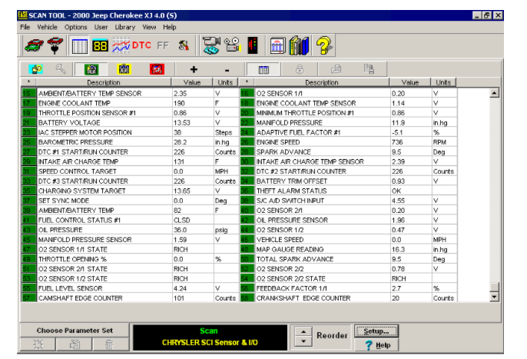The height and width of the screenshot is (359, 527).
Task: Select the IAC STEPPER MOTOR POSITION row
Action: 130,132
